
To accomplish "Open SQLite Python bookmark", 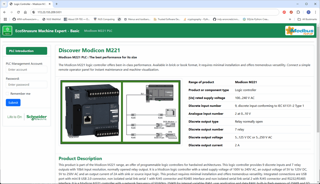I will tap(256, 19).
